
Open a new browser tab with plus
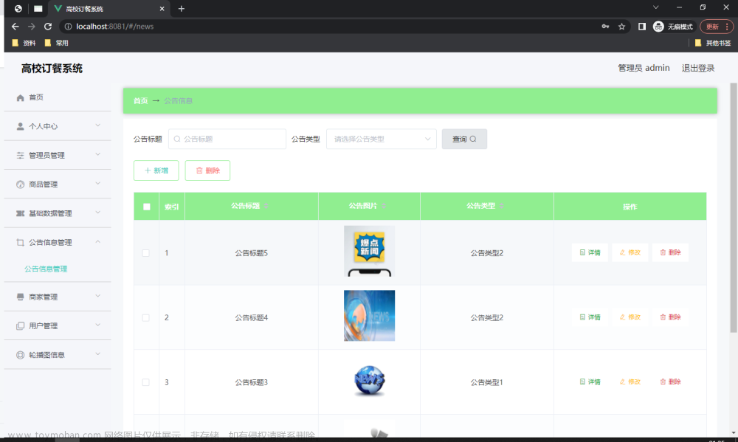pos(182,8)
